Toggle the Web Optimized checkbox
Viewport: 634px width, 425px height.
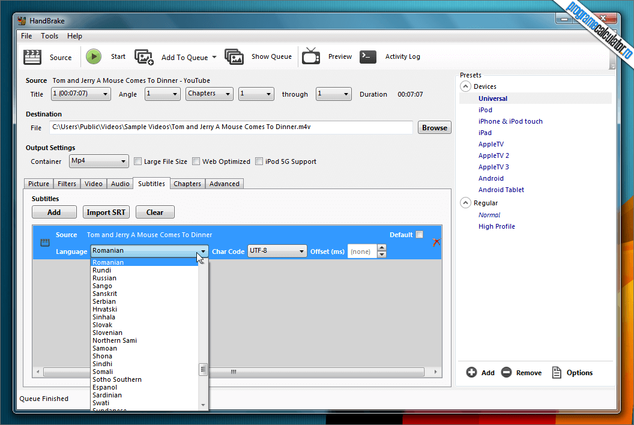pos(196,161)
